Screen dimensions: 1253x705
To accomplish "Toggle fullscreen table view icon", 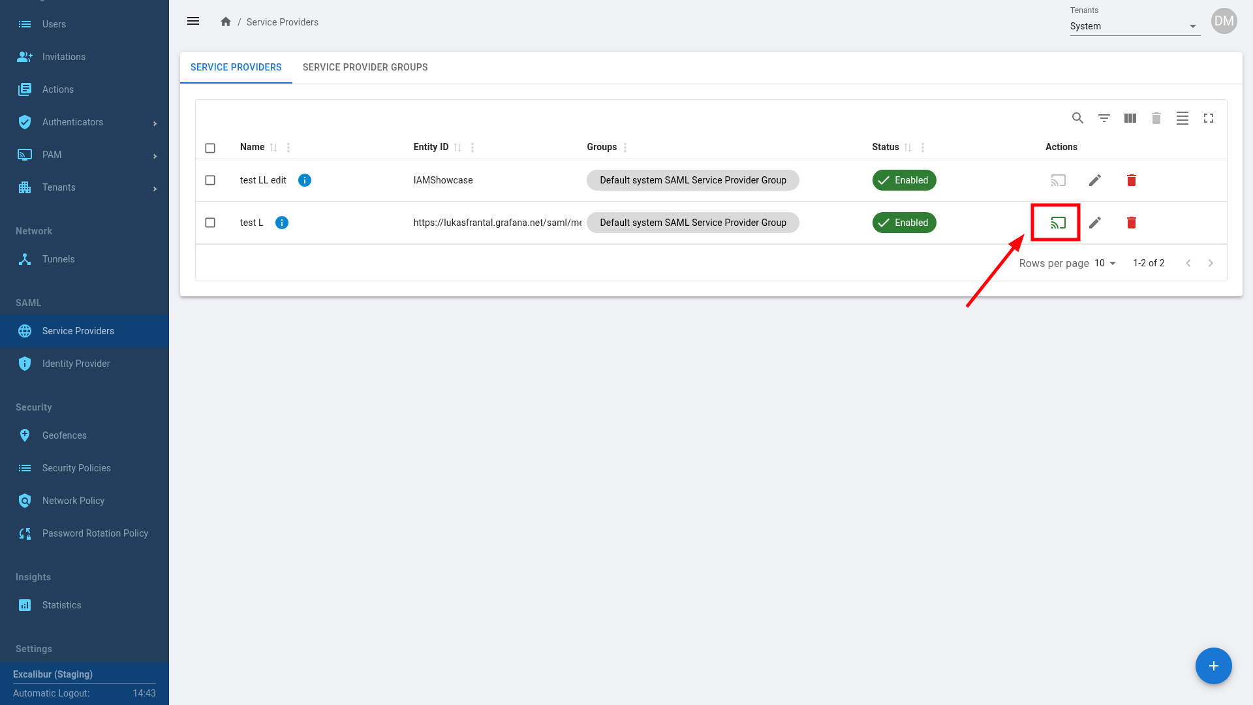I will point(1209,118).
